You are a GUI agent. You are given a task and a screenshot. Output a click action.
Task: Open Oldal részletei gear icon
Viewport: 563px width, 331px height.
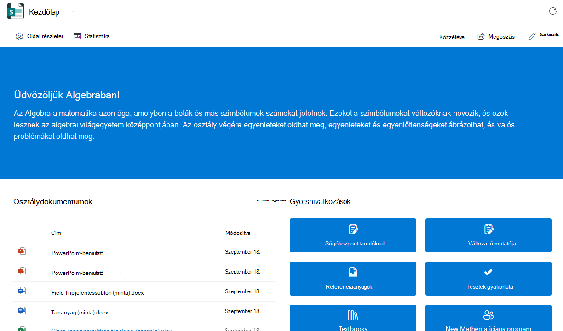point(19,36)
